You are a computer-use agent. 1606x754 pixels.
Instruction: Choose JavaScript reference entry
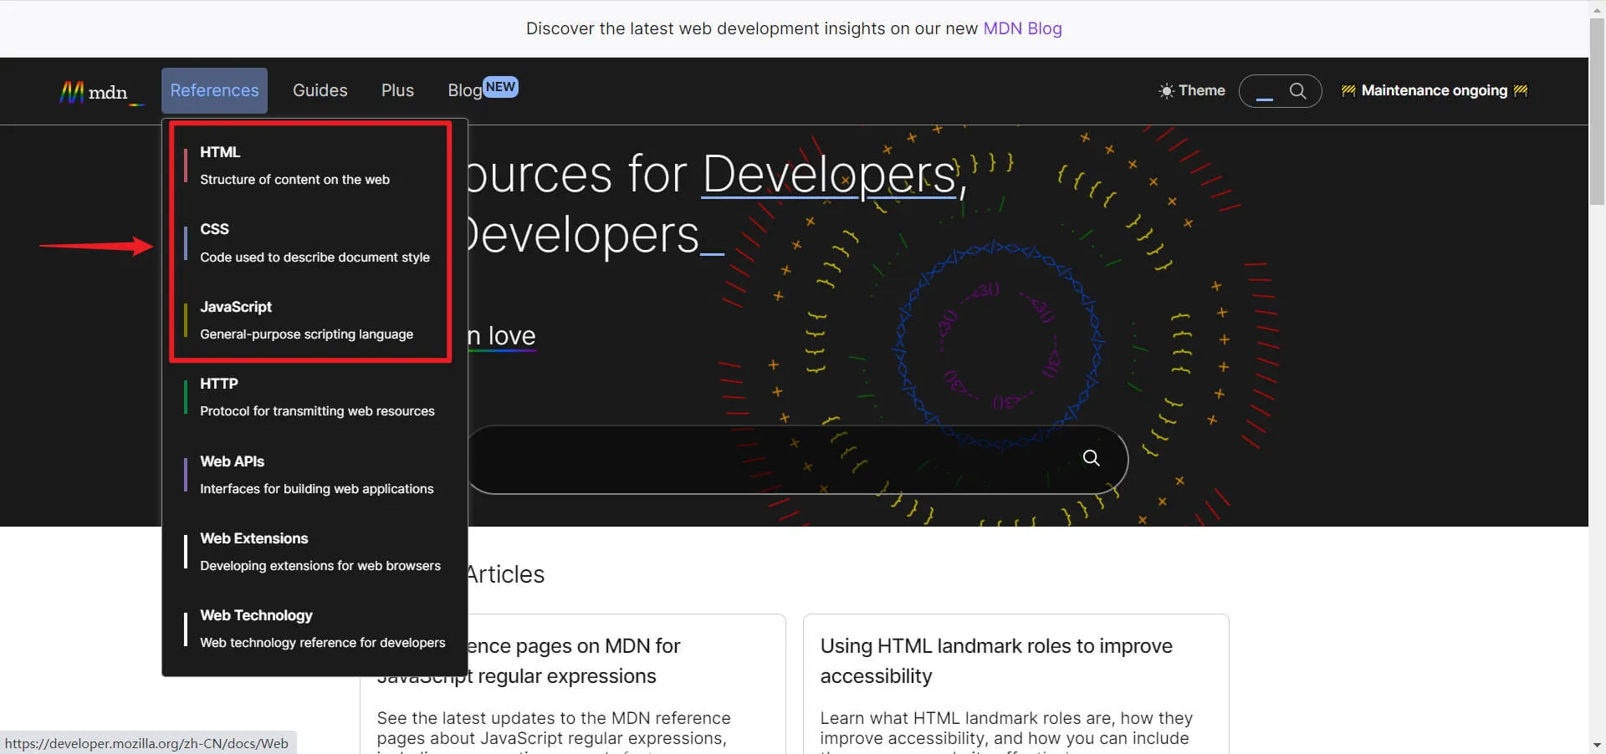click(x=314, y=320)
